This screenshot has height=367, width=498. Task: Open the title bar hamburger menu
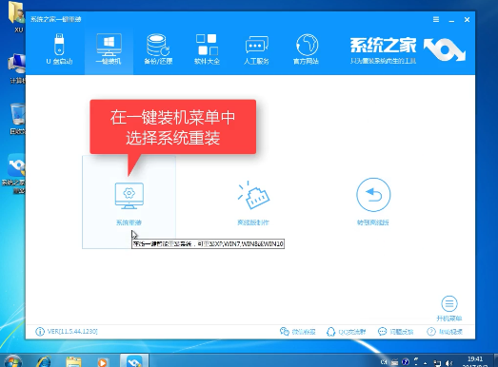436,19
